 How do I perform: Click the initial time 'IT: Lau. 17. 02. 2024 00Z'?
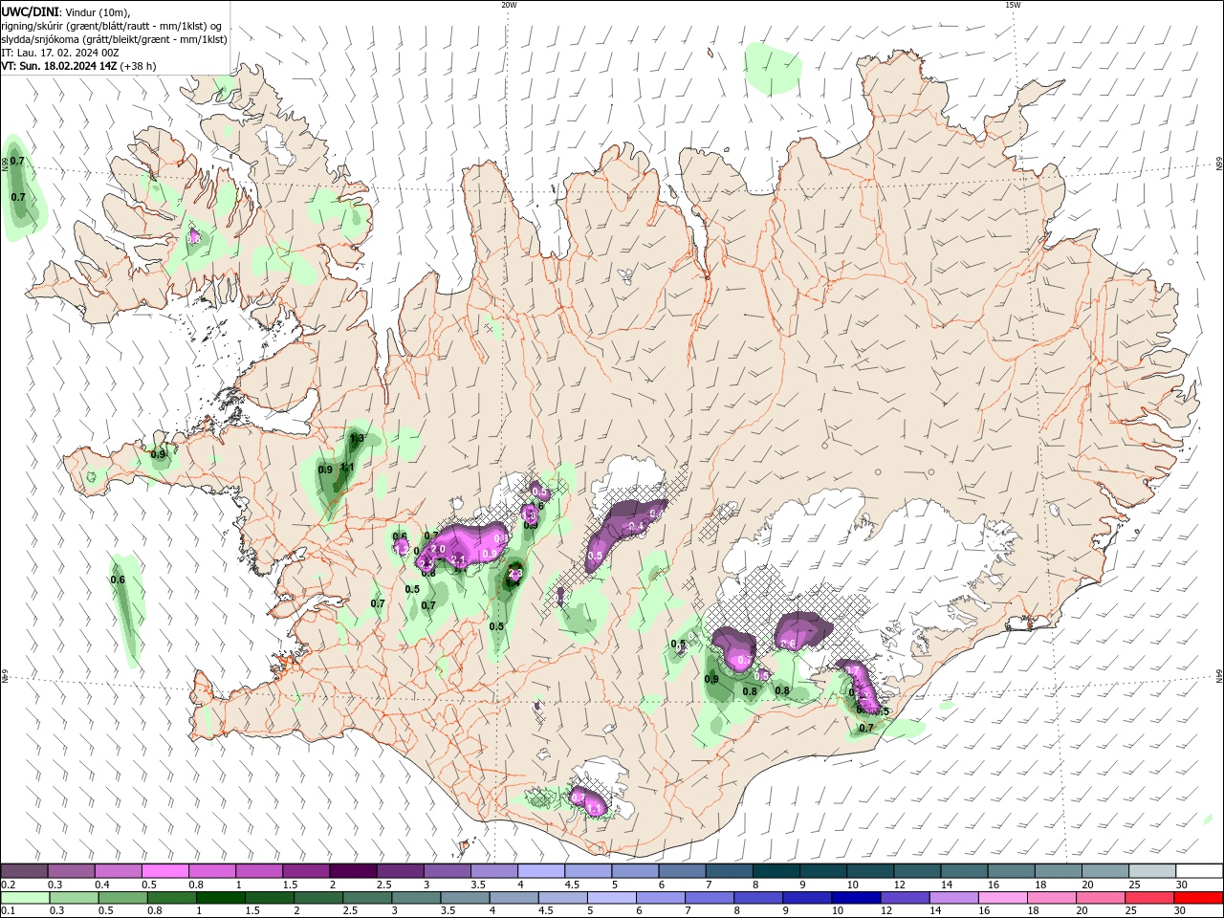(60, 53)
